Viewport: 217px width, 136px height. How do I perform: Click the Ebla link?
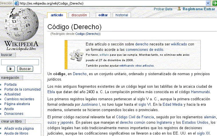[x=51, y=92]
